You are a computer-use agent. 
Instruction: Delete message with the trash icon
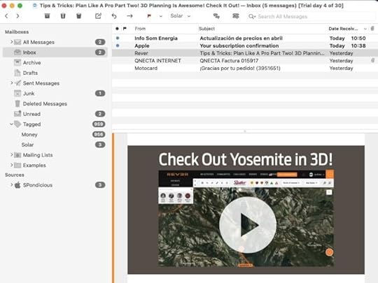(63, 16)
